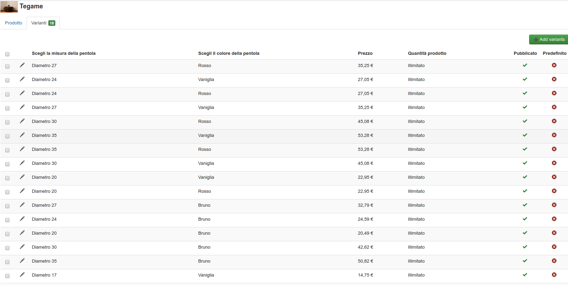Toggle default status for Diametro 30 Vaniglia

[554, 163]
